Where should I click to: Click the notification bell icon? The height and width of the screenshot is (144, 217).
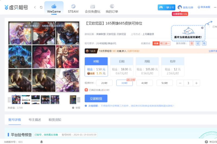point(42,142)
